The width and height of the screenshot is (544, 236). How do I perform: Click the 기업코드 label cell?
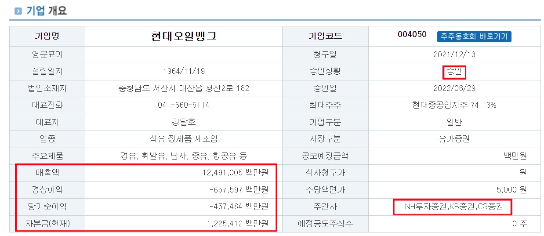325,36
